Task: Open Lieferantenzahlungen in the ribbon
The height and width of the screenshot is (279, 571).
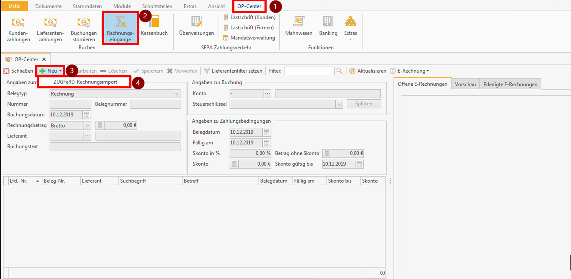Action: point(50,29)
